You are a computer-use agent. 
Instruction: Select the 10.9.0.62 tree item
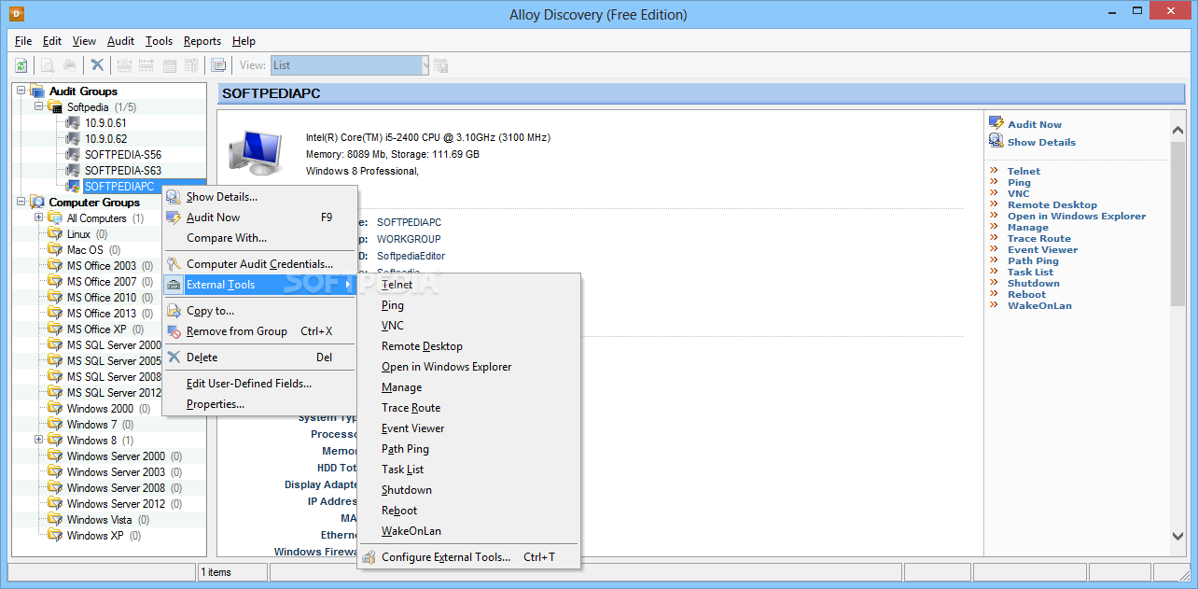(105, 139)
